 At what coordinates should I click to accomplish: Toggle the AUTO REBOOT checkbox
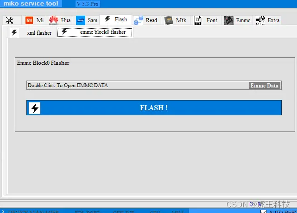coord(263,212)
